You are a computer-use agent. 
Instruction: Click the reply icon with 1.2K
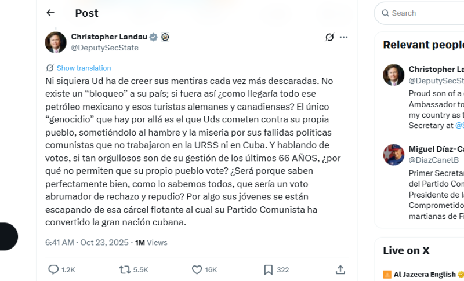(53, 269)
